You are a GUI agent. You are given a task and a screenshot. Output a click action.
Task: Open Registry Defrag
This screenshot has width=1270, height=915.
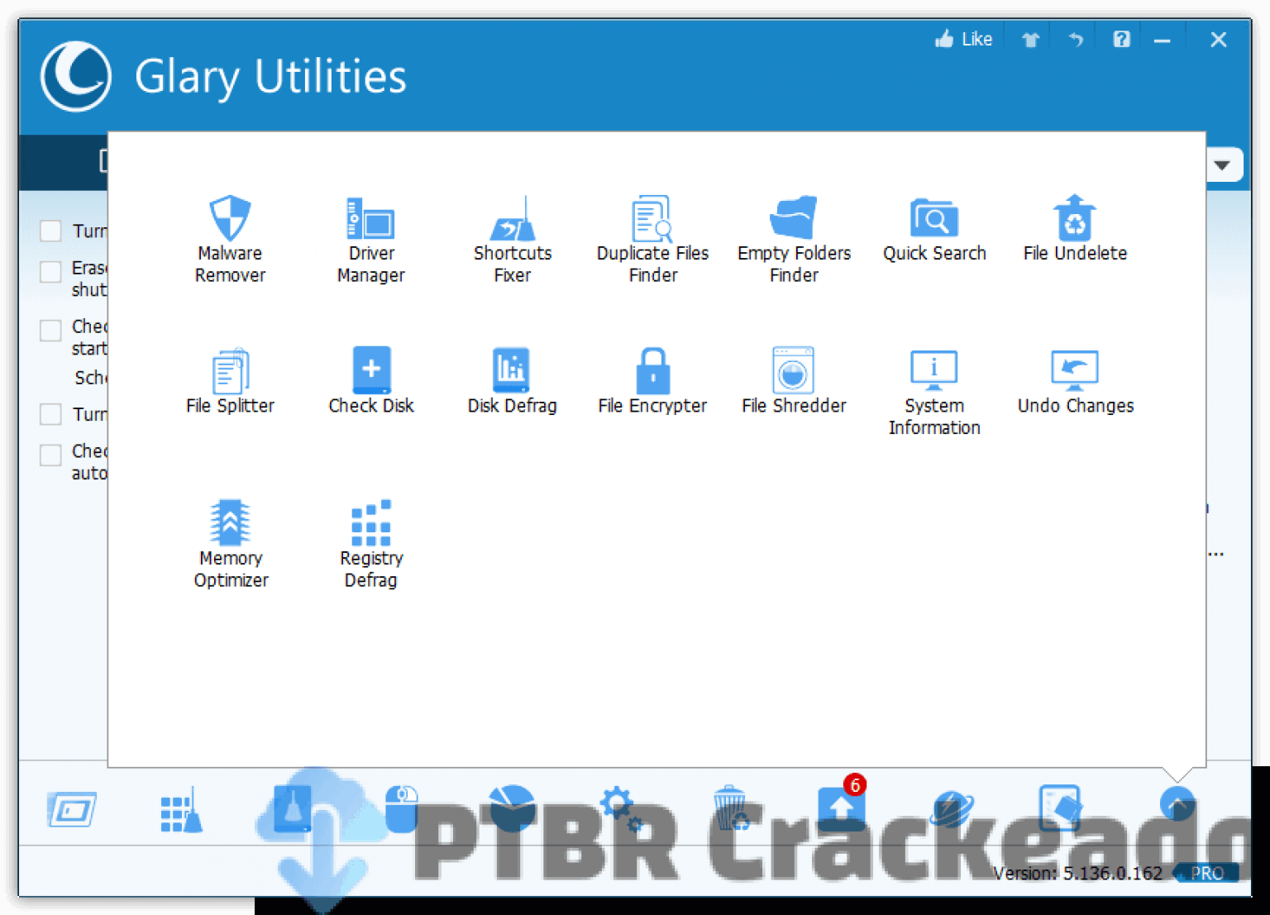(371, 545)
